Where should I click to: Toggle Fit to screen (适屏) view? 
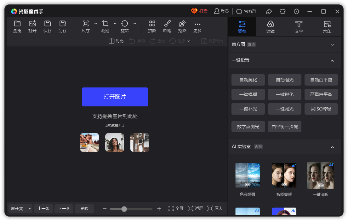[x=196, y=208]
